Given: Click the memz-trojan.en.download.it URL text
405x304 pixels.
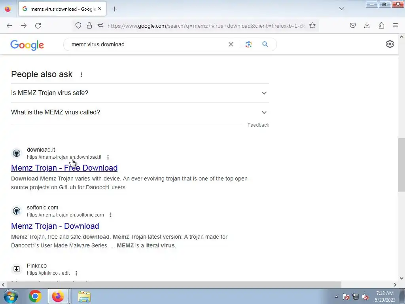Looking at the screenshot, I should coord(64,157).
